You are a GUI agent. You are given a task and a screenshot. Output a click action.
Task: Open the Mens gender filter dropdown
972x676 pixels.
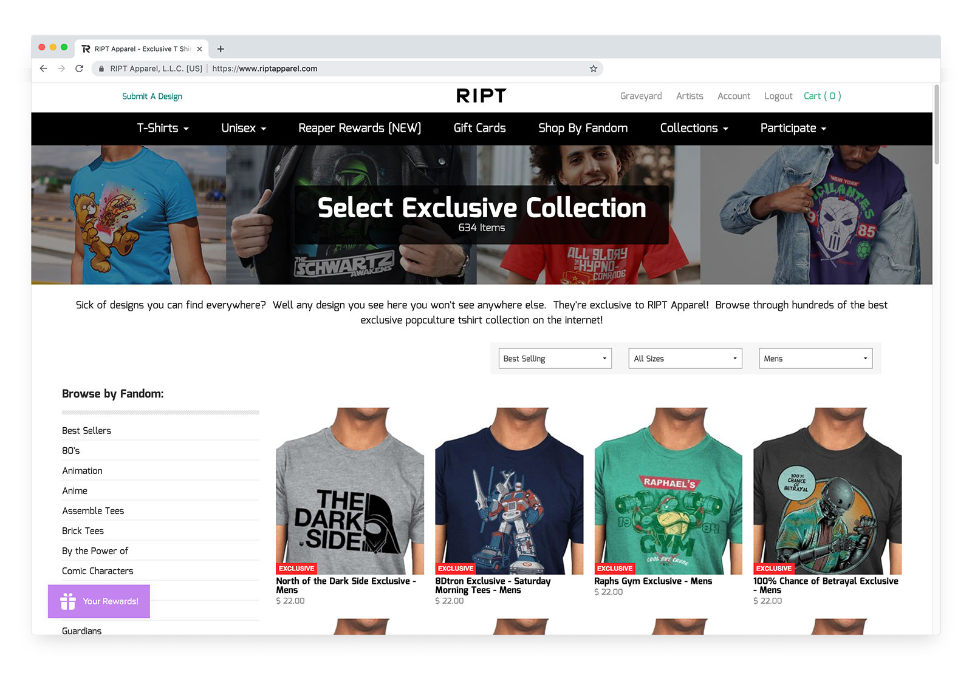tap(815, 358)
